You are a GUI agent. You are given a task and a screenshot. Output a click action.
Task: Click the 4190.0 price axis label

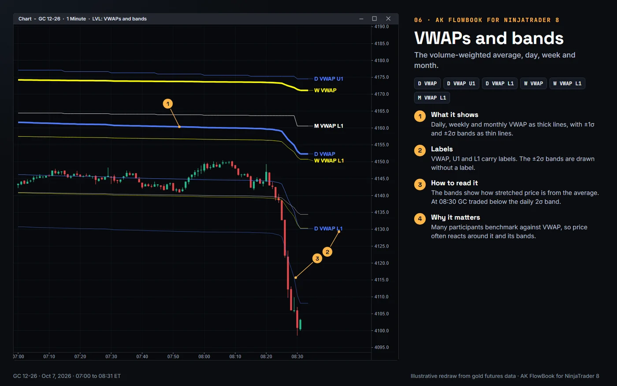382,26
